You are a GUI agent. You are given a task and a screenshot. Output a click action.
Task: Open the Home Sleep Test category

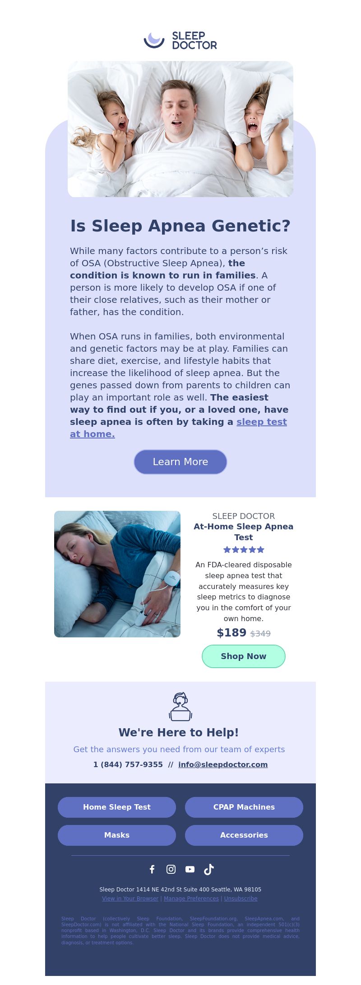(x=117, y=807)
